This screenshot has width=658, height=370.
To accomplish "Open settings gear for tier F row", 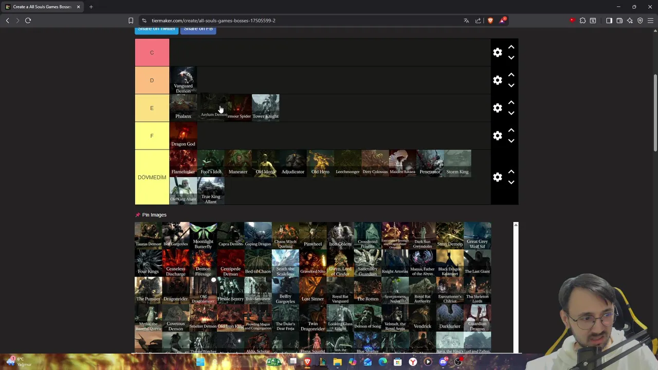I will point(498,136).
